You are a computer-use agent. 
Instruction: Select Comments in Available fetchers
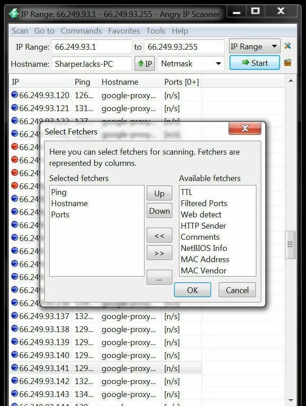[x=200, y=237]
